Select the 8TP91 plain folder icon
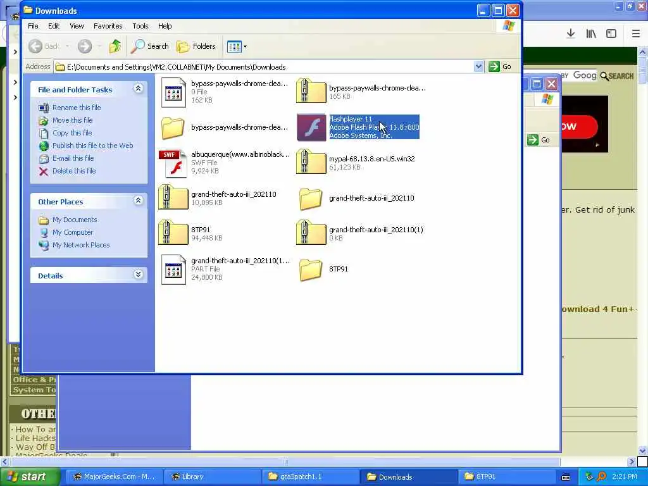 pos(311,270)
